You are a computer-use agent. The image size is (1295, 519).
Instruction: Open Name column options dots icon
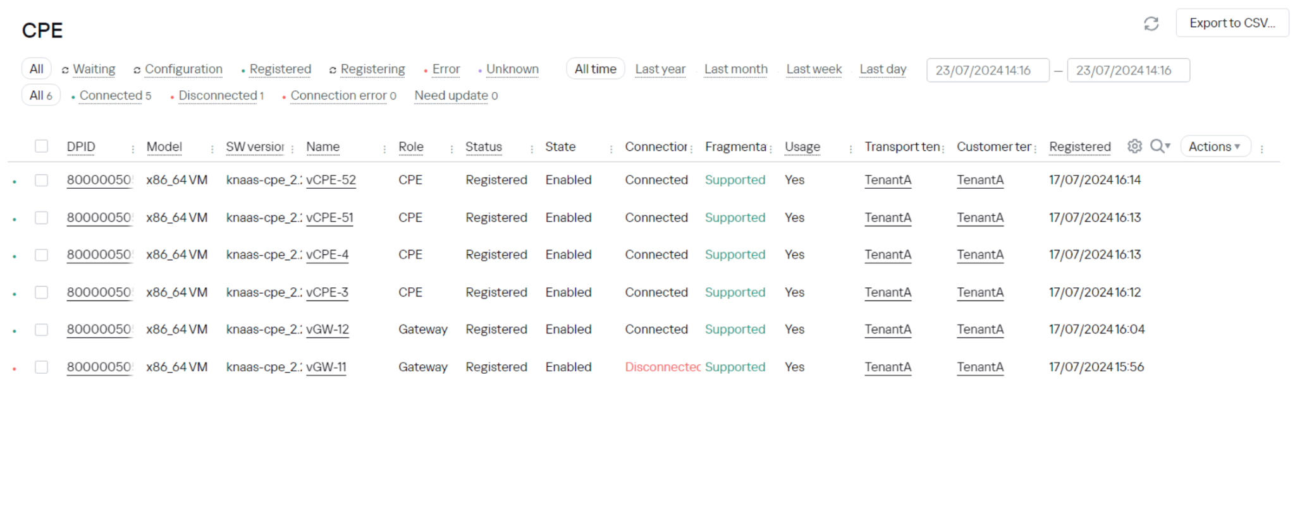point(384,149)
